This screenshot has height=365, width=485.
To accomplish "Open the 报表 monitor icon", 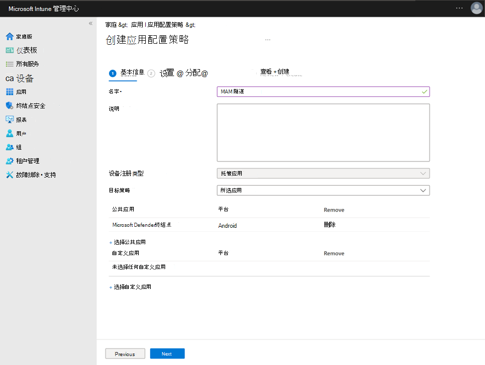I will (x=9, y=119).
